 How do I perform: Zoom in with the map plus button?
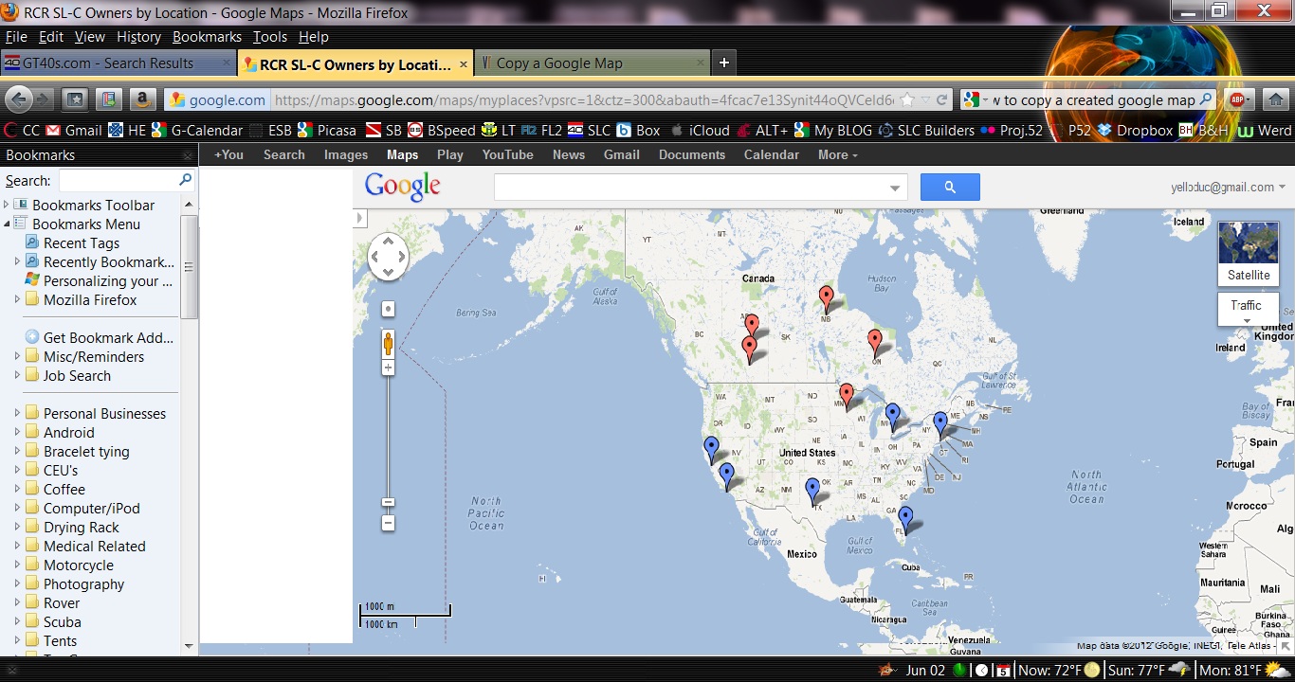(x=388, y=368)
